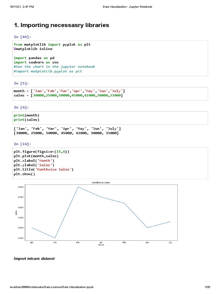Click the 'Import mtcars dataset' heading

(x=34, y=259)
